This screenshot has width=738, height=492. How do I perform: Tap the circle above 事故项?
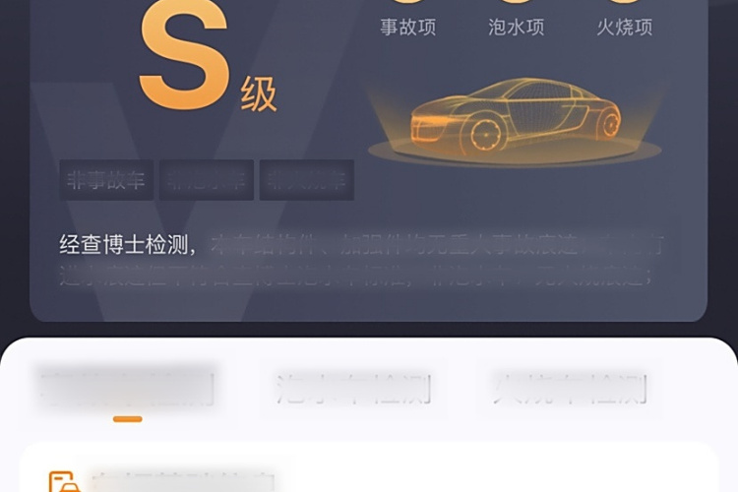tap(407, 2)
